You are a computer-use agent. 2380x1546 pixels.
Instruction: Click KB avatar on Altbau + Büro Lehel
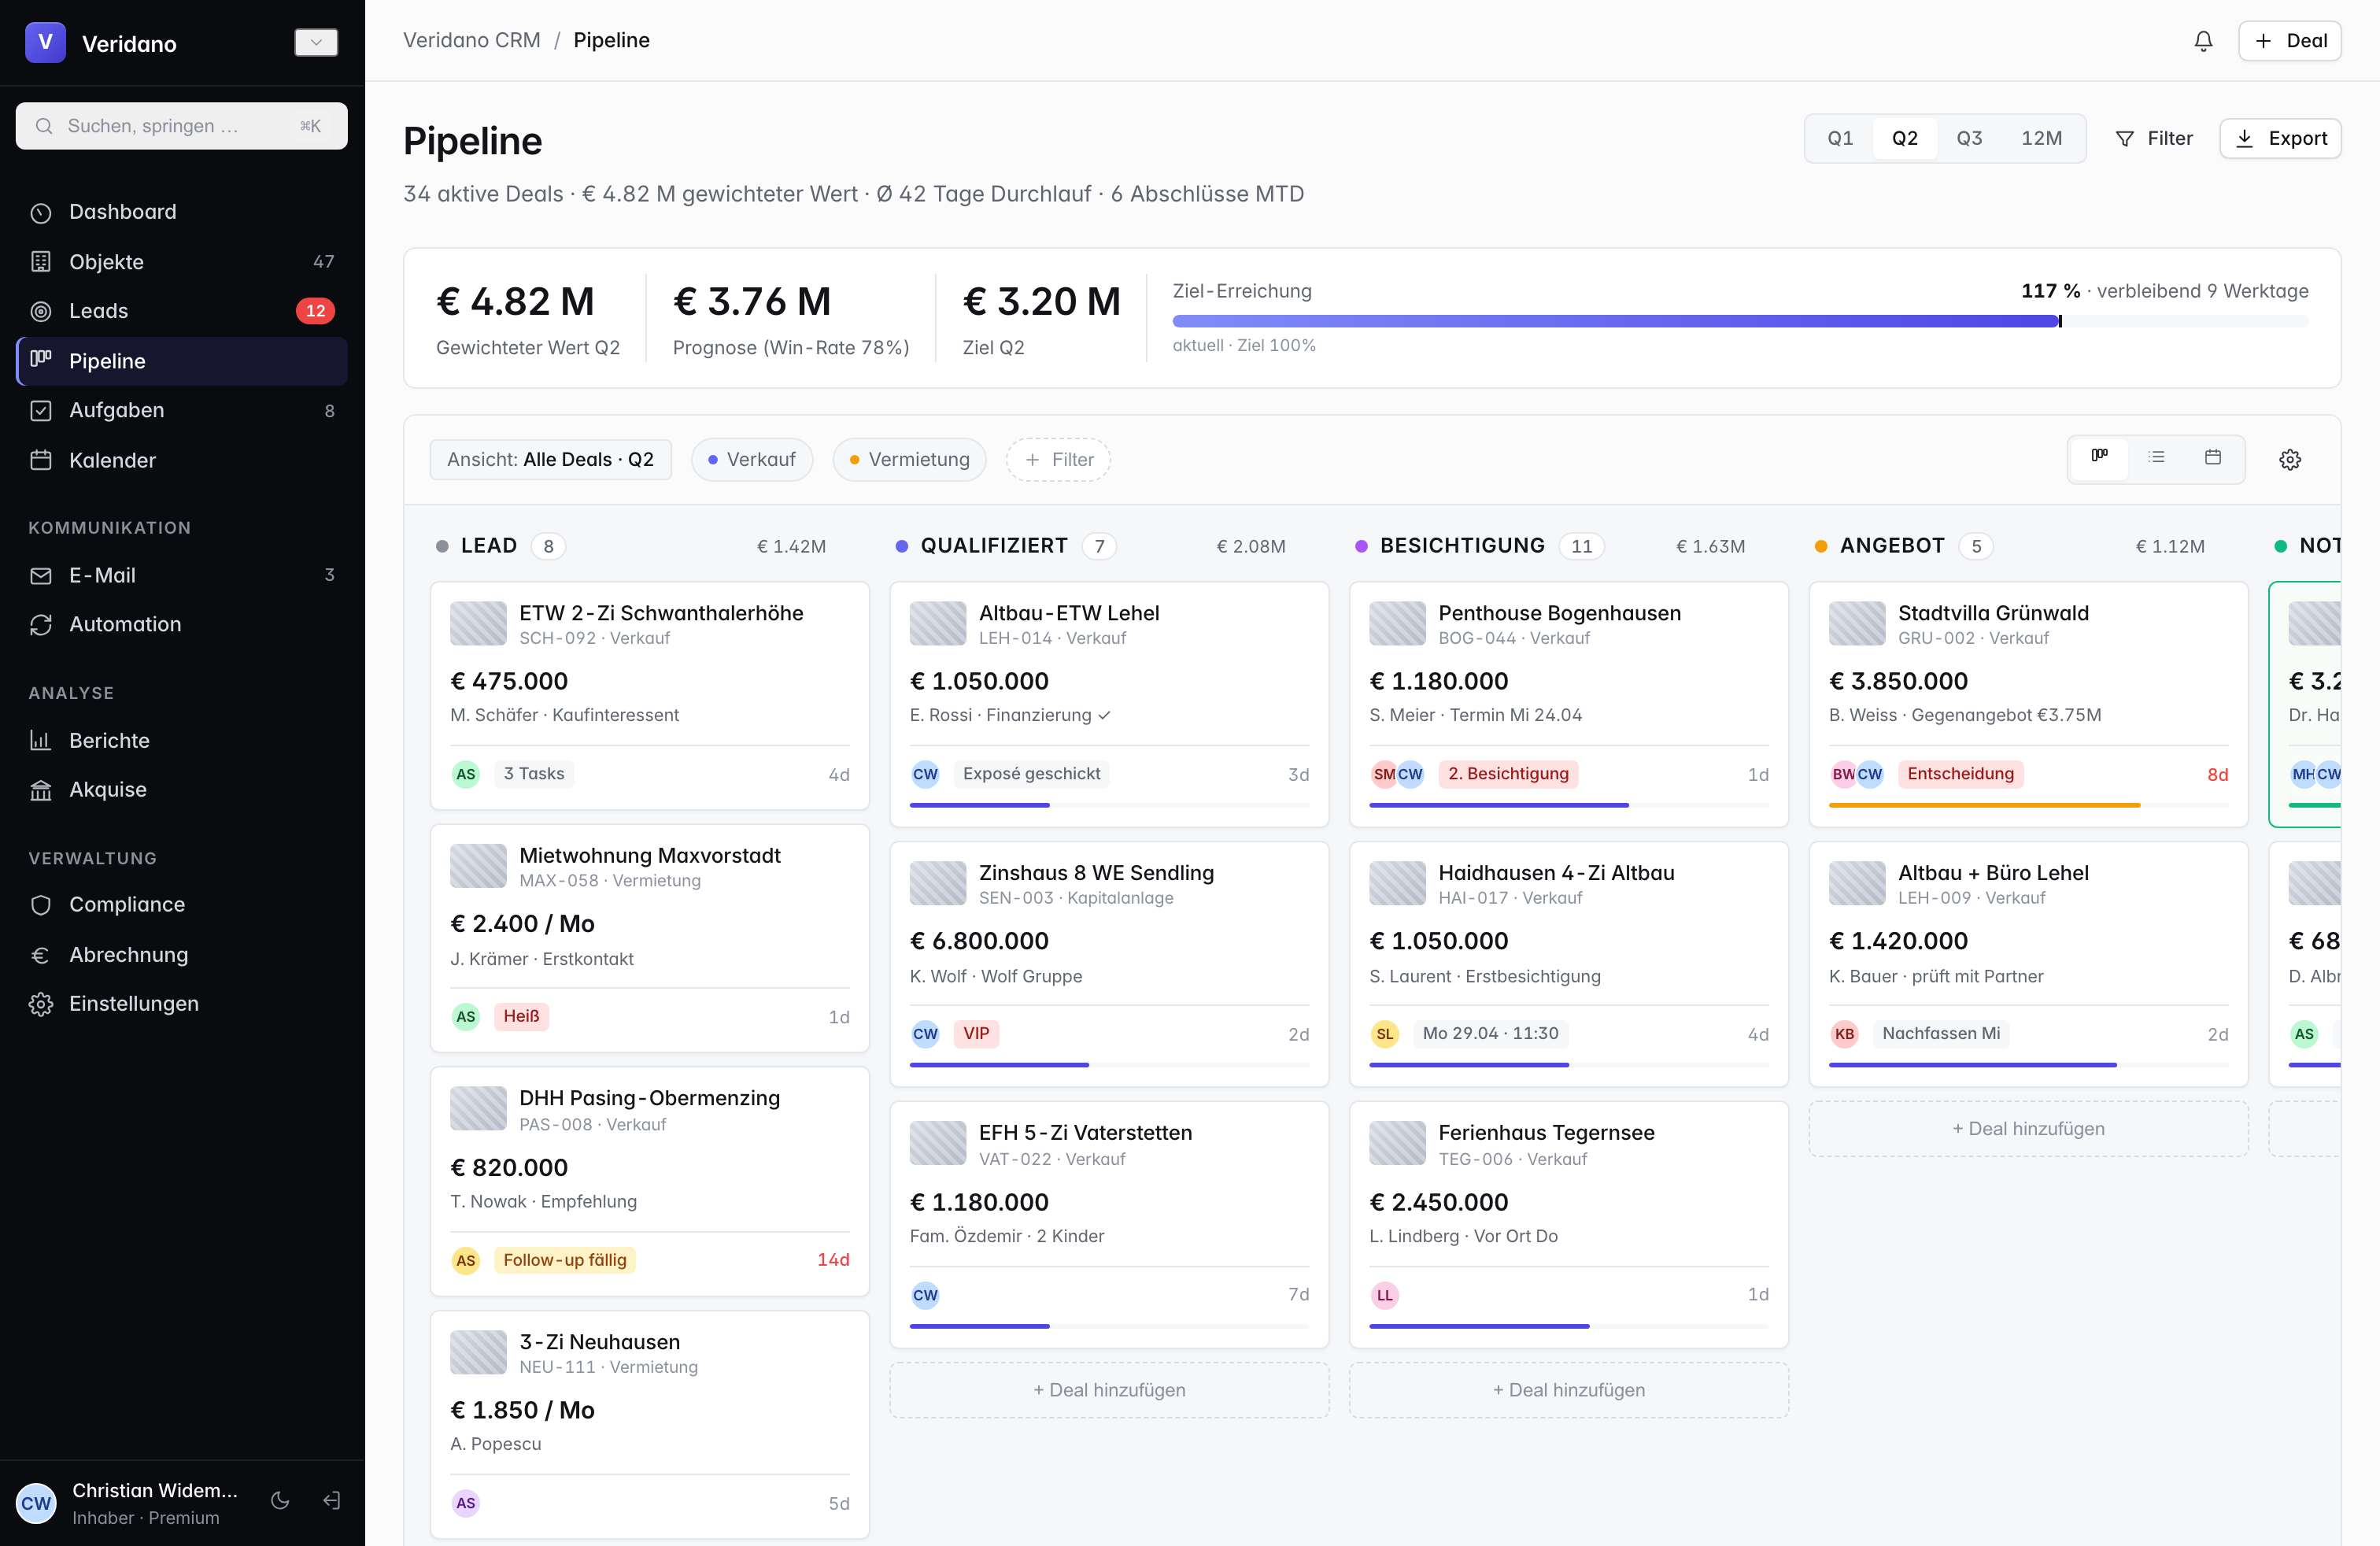(1844, 1034)
